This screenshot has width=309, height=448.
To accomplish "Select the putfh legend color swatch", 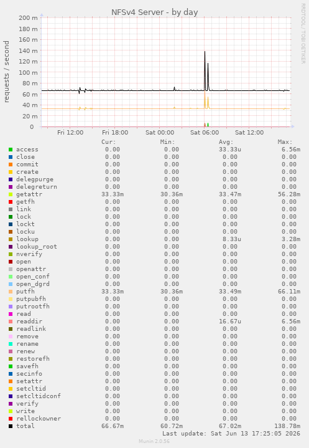I will pyautogui.click(x=11, y=292).
